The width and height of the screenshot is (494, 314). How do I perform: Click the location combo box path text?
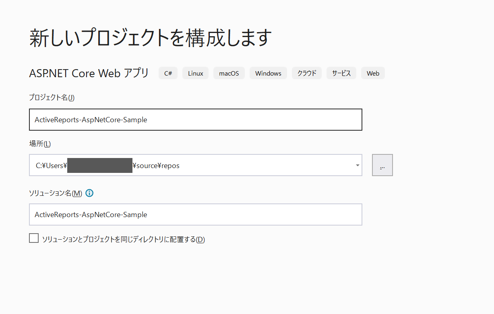pyautogui.click(x=107, y=165)
